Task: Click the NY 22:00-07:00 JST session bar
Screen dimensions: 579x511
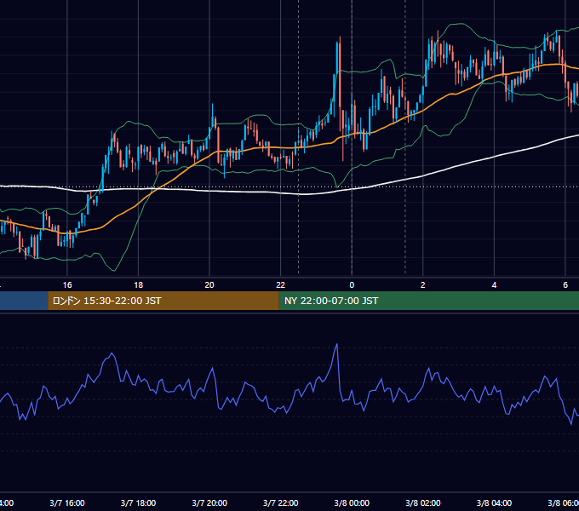Action: [x=428, y=301]
